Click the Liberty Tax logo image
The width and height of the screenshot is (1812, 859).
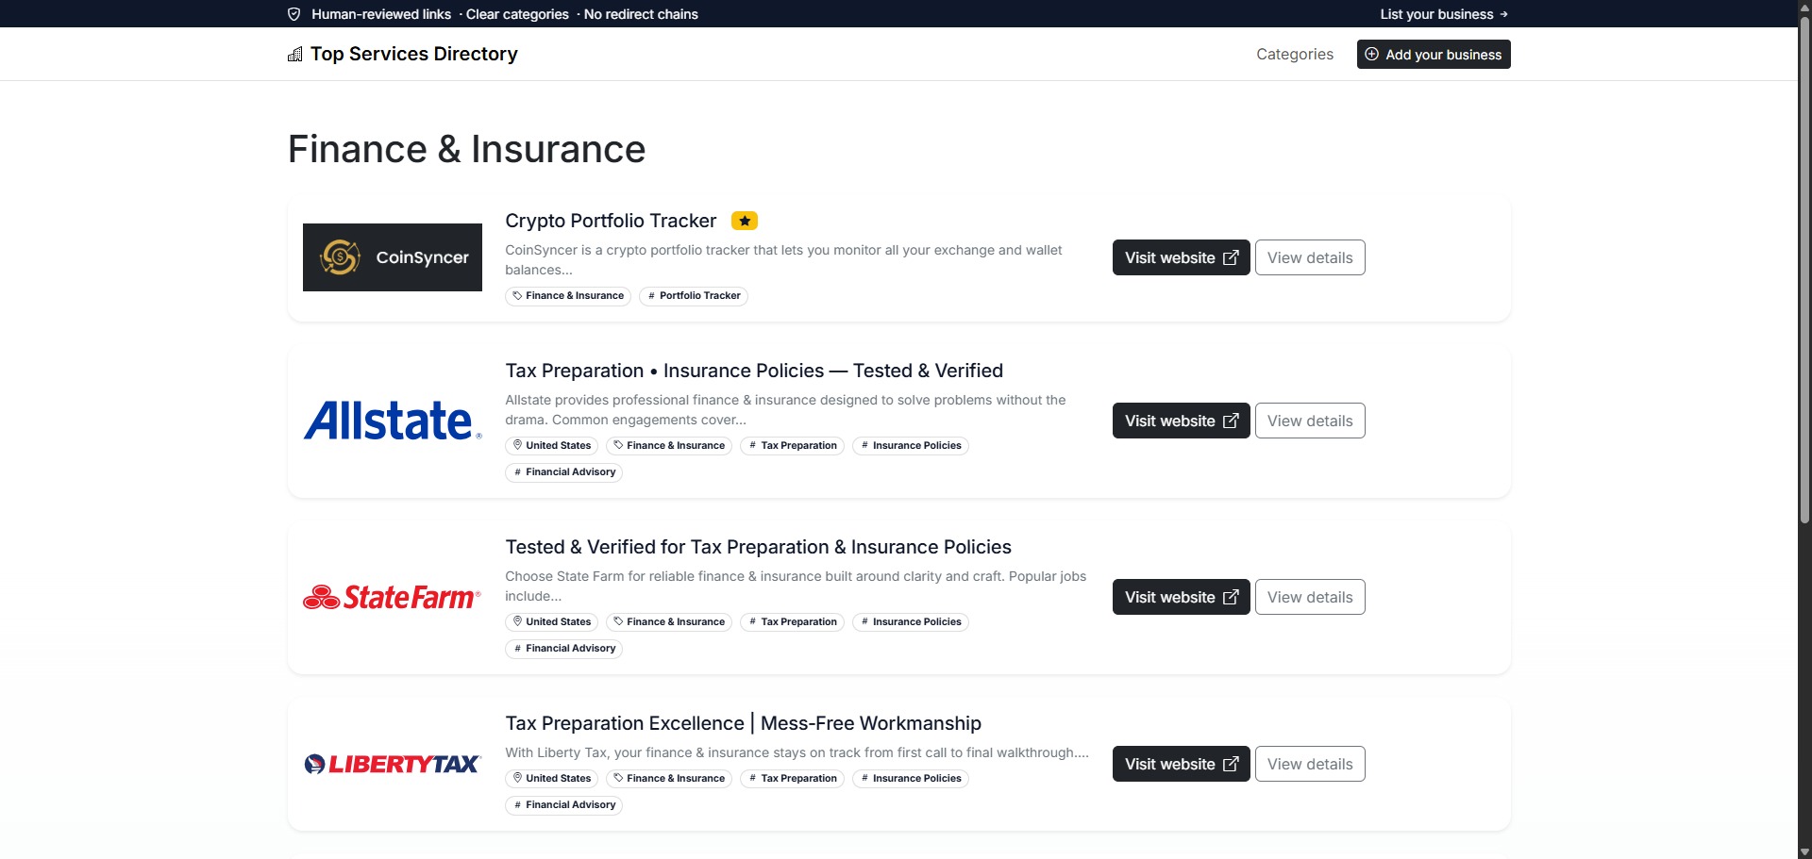(x=392, y=764)
